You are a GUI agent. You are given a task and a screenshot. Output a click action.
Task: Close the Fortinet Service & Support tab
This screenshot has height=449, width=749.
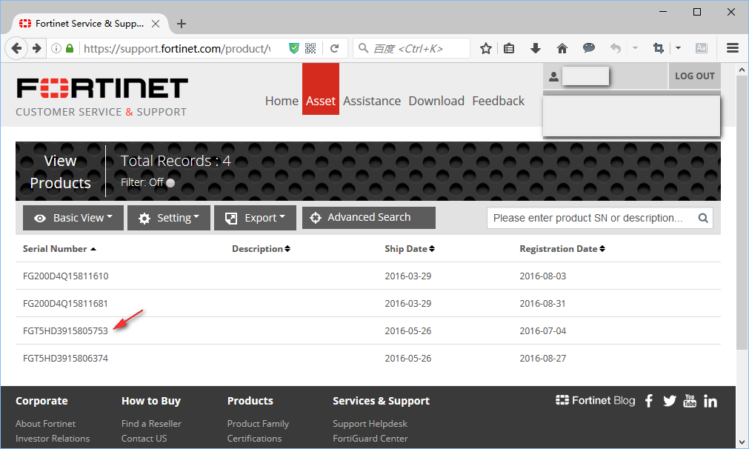[x=156, y=24]
